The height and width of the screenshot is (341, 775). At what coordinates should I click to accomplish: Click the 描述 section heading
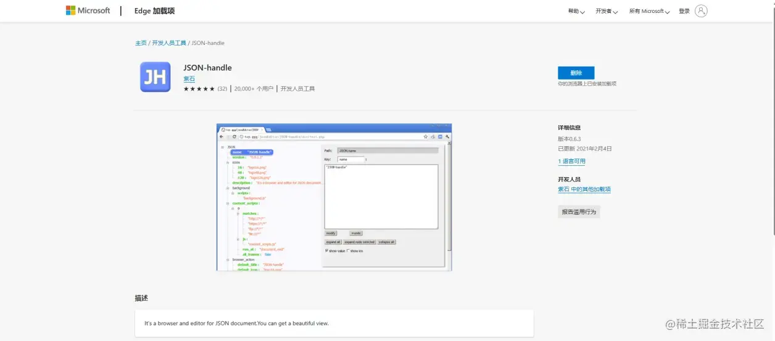(x=141, y=298)
